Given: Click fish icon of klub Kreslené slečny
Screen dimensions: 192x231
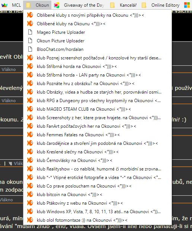Looking at the screenshot, I should [x=30, y=152].
